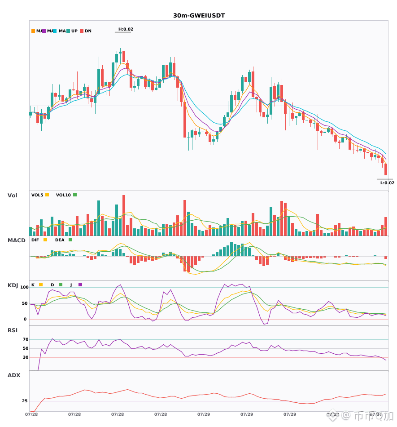
Task: Click the KDJ panel label
Action: pyautogui.click(x=13, y=285)
